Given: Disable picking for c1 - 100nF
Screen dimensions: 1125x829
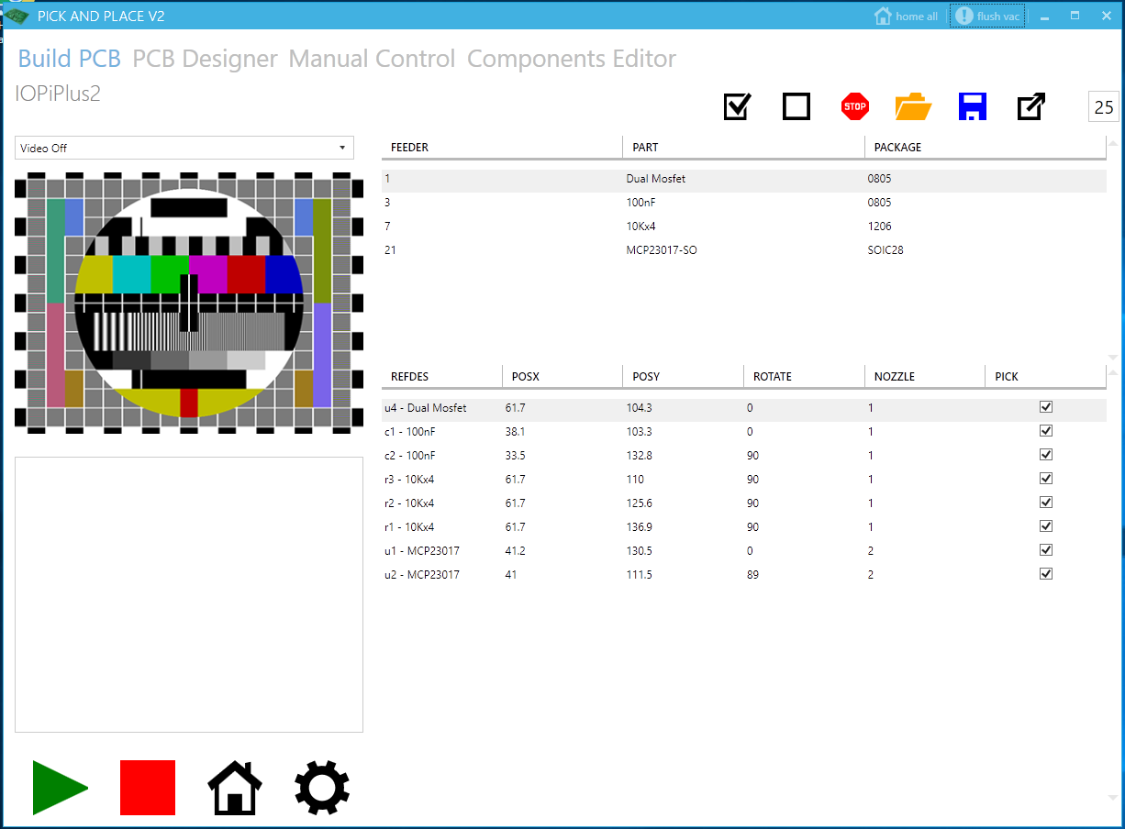Looking at the screenshot, I should pyautogui.click(x=1046, y=430).
